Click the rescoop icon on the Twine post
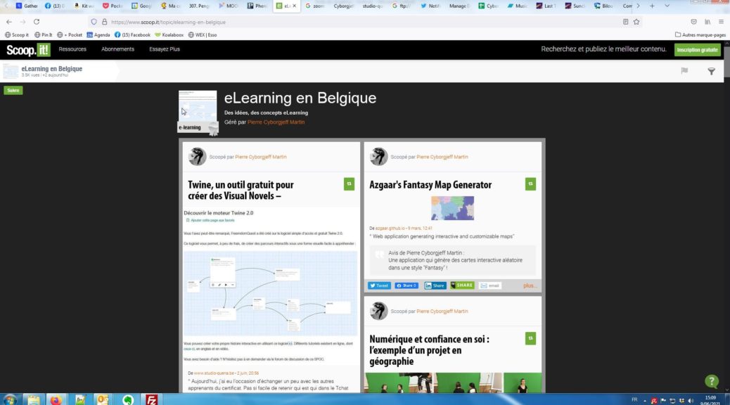Viewport: 730px width, 405px height. pos(349,184)
